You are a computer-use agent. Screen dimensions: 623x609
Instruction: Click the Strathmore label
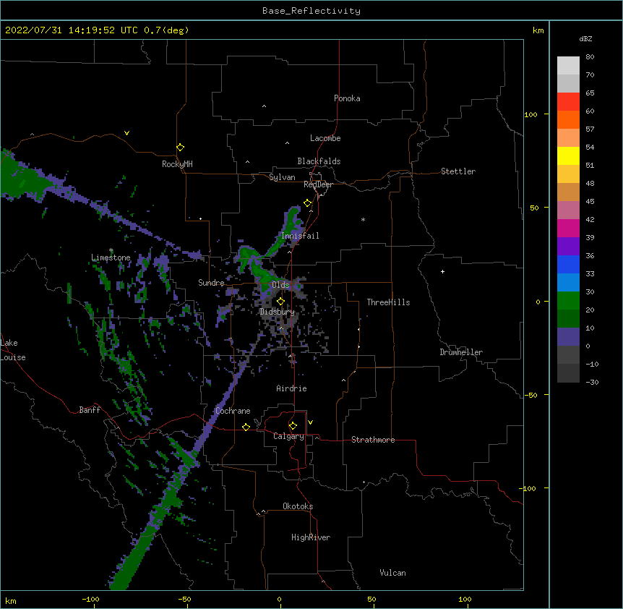[x=373, y=440]
